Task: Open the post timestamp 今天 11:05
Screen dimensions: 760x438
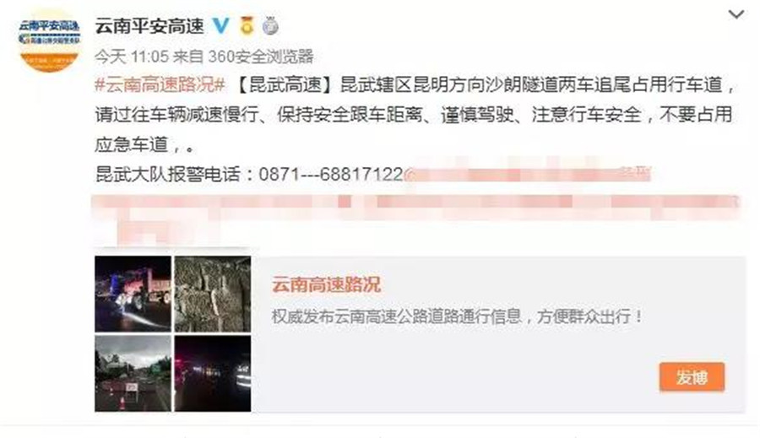Action: coord(132,57)
